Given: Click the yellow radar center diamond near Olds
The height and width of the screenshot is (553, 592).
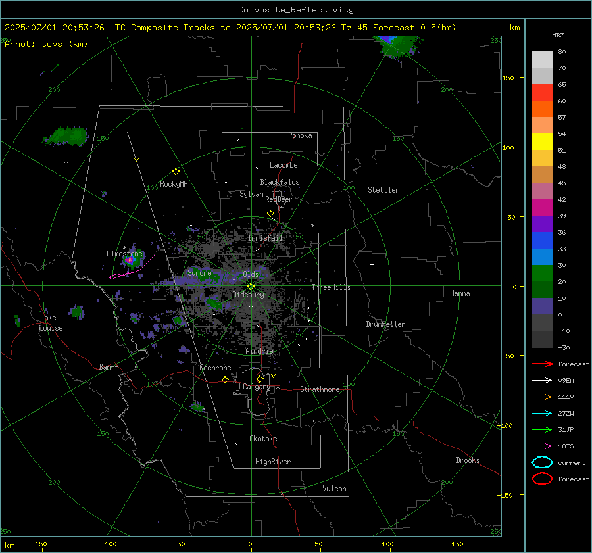Looking at the screenshot, I should pyautogui.click(x=251, y=287).
